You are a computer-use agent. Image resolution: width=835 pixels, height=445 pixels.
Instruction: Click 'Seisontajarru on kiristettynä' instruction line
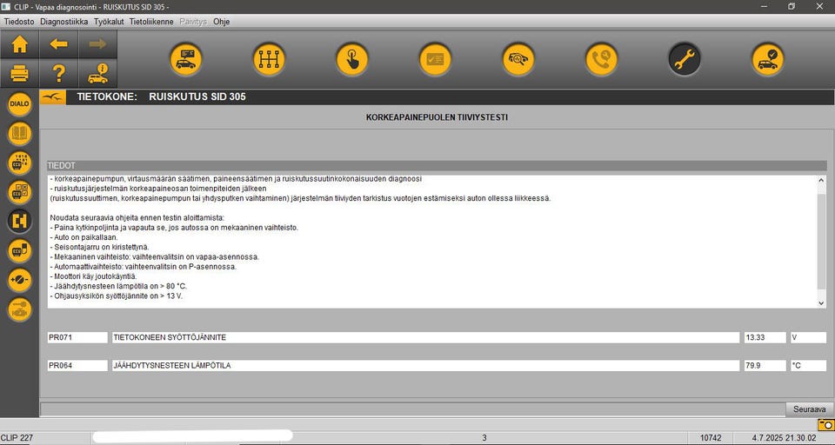click(x=99, y=247)
